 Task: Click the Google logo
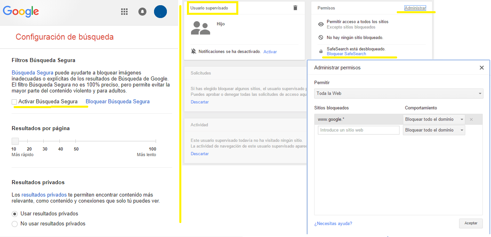point(21,12)
